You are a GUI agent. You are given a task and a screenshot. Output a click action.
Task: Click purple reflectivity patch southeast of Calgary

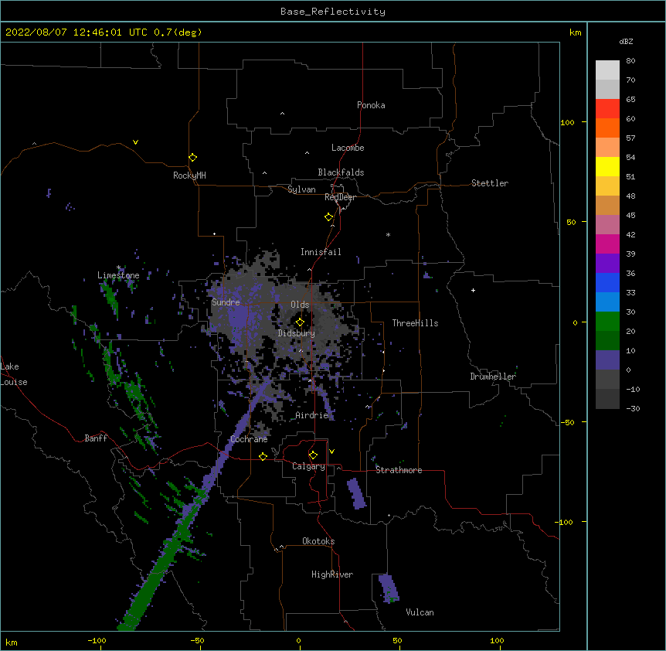pyautogui.click(x=356, y=493)
